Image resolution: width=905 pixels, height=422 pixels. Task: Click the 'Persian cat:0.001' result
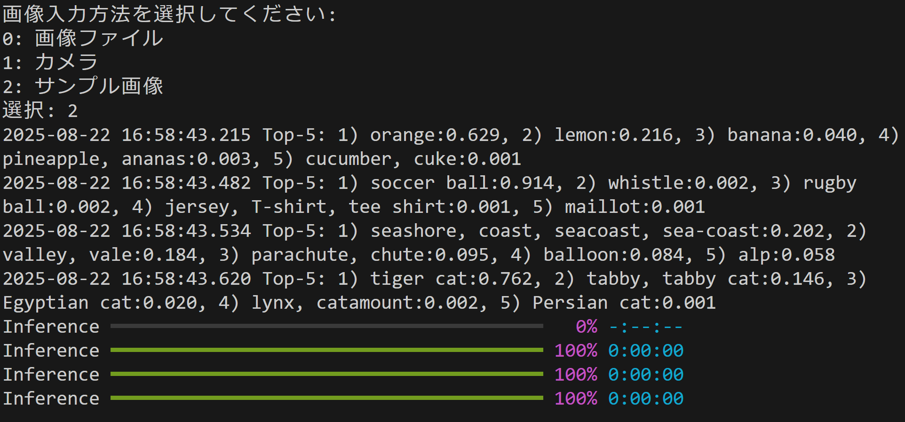624,303
